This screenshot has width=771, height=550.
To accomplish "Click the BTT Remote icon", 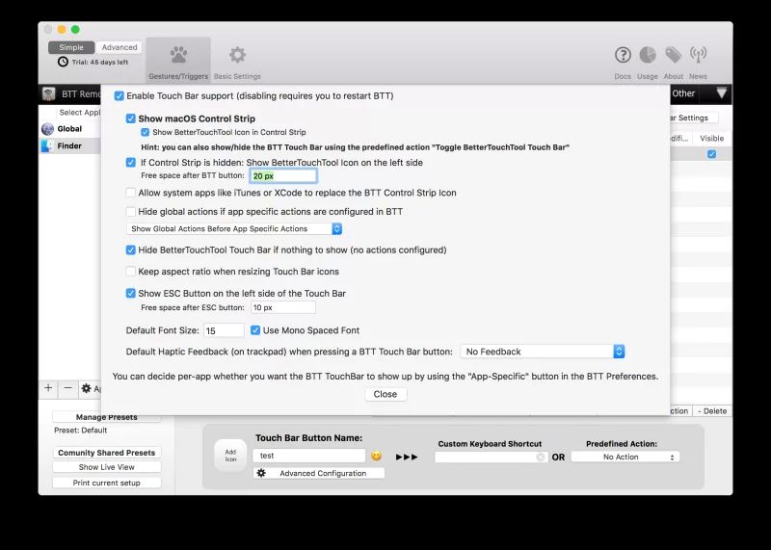I will (49, 93).
